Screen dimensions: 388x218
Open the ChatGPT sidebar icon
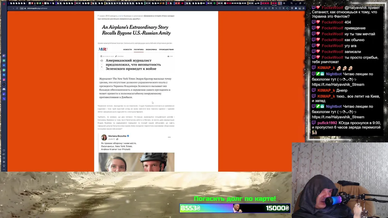[x=4, y=61]
